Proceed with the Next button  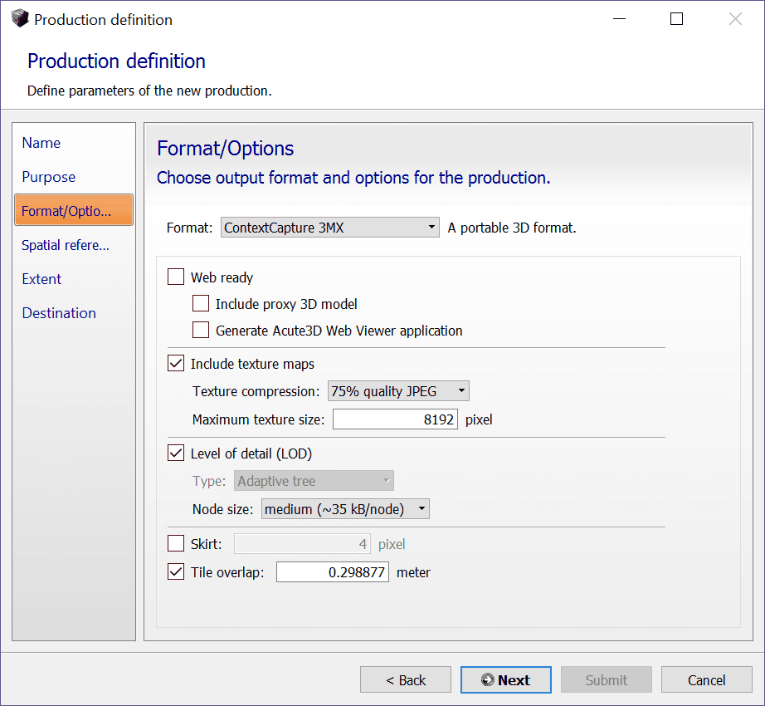point(506,679)
